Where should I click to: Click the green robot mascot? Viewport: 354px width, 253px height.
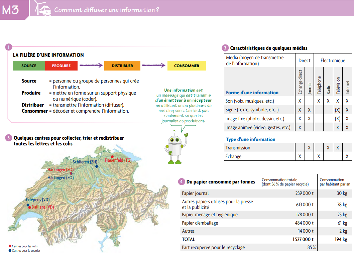[x=175, y=147]
